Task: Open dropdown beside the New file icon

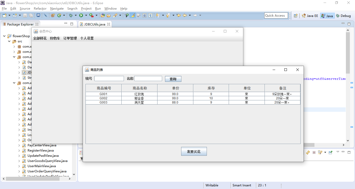Action: coord(9,16)
